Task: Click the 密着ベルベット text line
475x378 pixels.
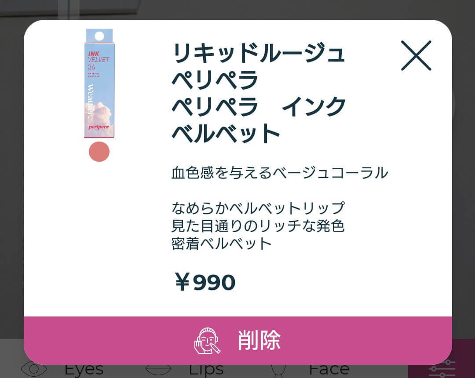Action: pyautogui.click(x=221, y=244)
